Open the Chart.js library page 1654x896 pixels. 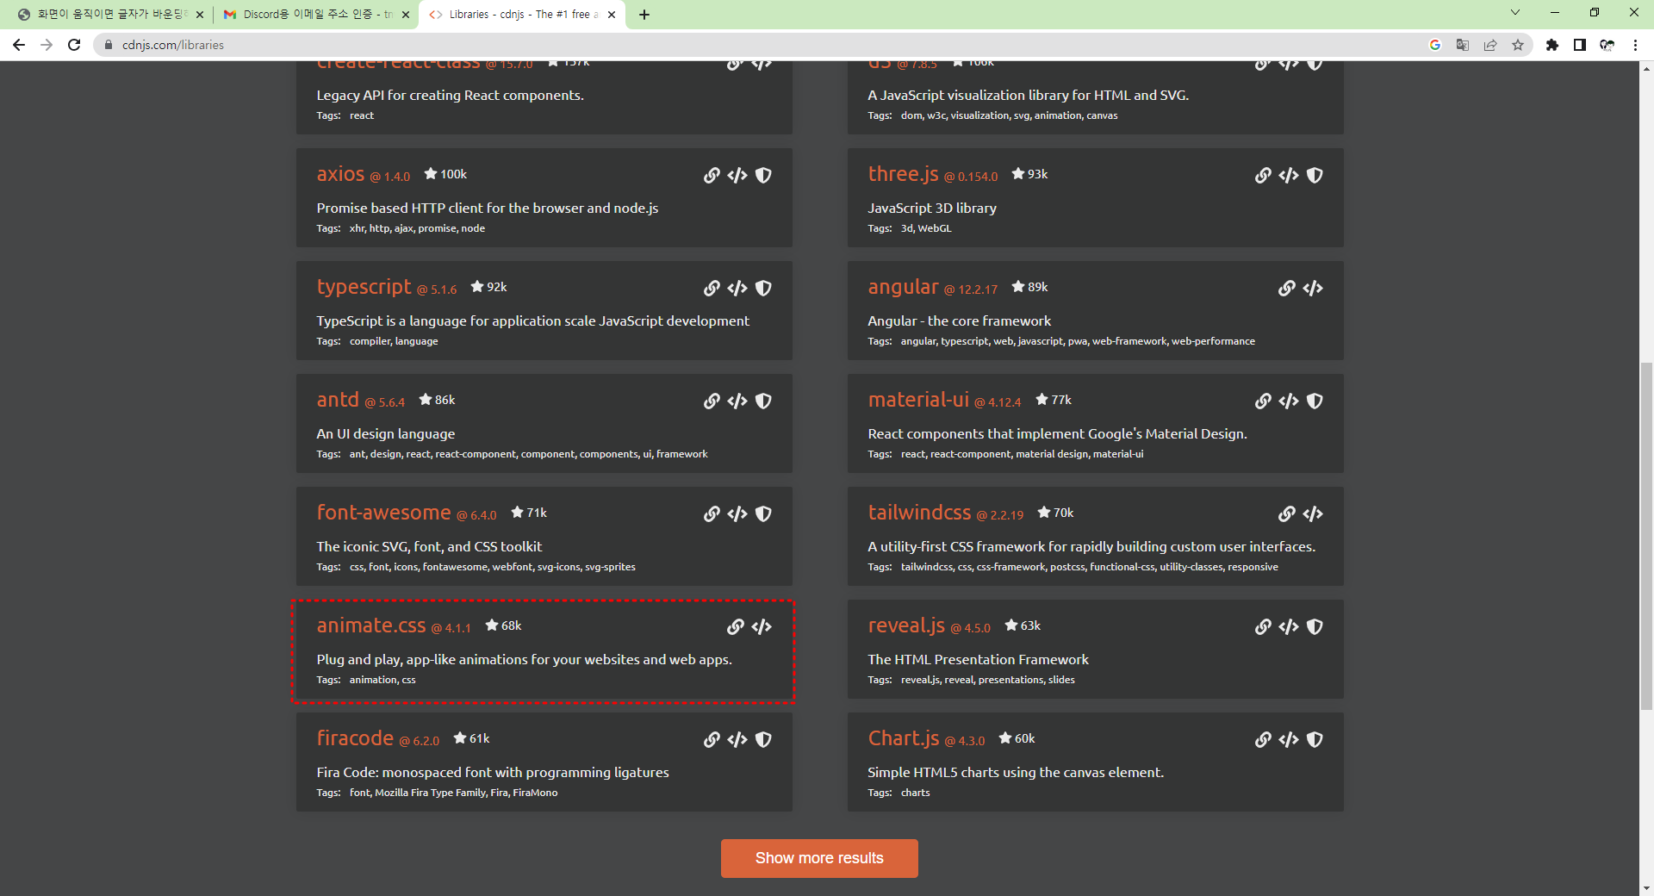[x=903, y=738]
